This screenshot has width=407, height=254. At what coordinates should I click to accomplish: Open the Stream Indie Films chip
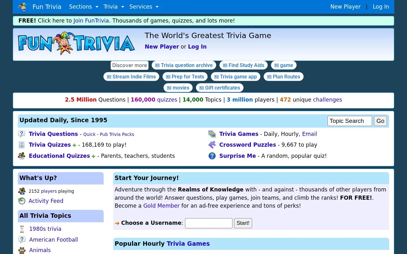pyautogui.click(x=131, y=77)
